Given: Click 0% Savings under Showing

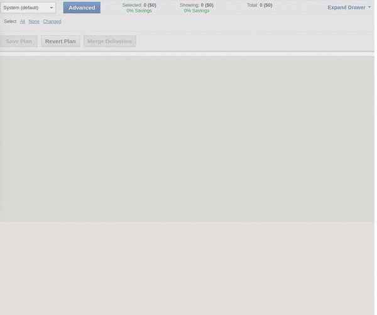Looking at the screenshot, I should tap(196, 11).
